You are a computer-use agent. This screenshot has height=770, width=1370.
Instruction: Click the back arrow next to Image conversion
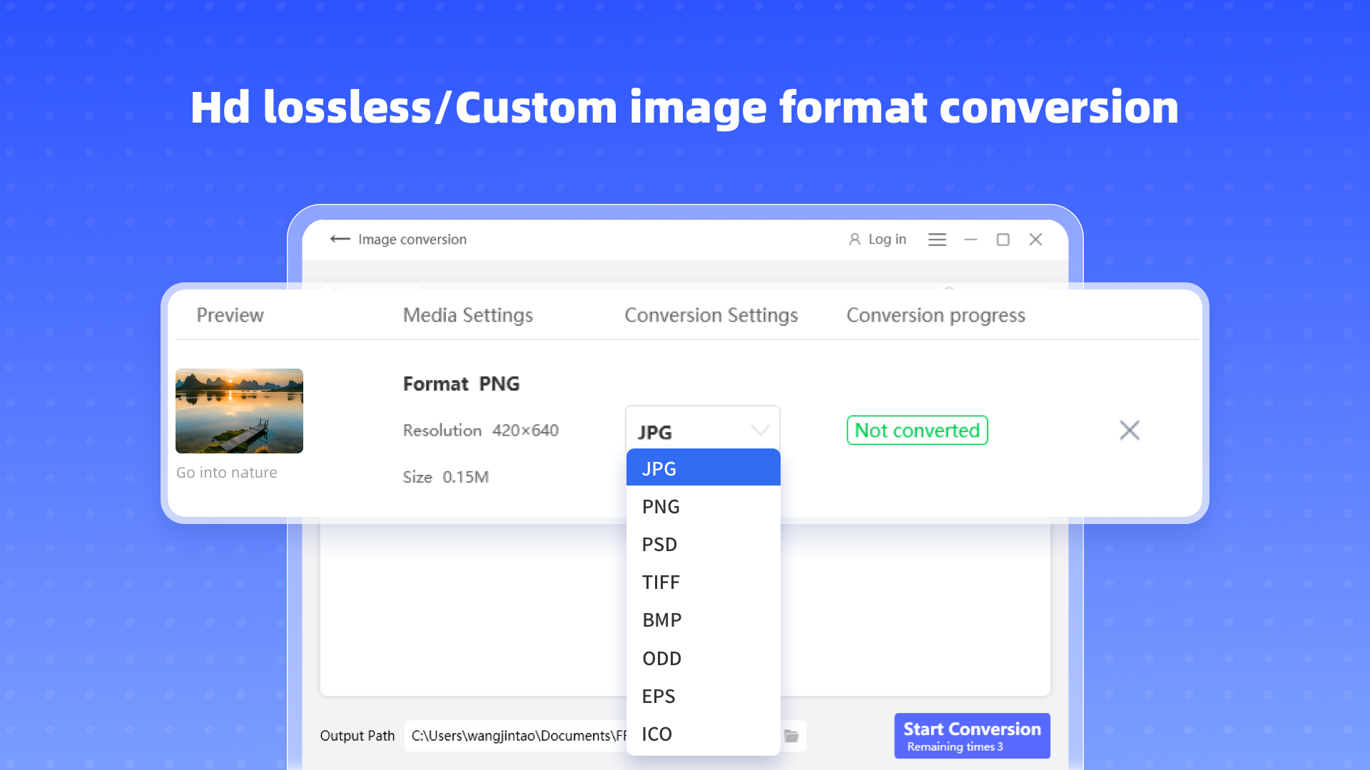click(340, 240)
